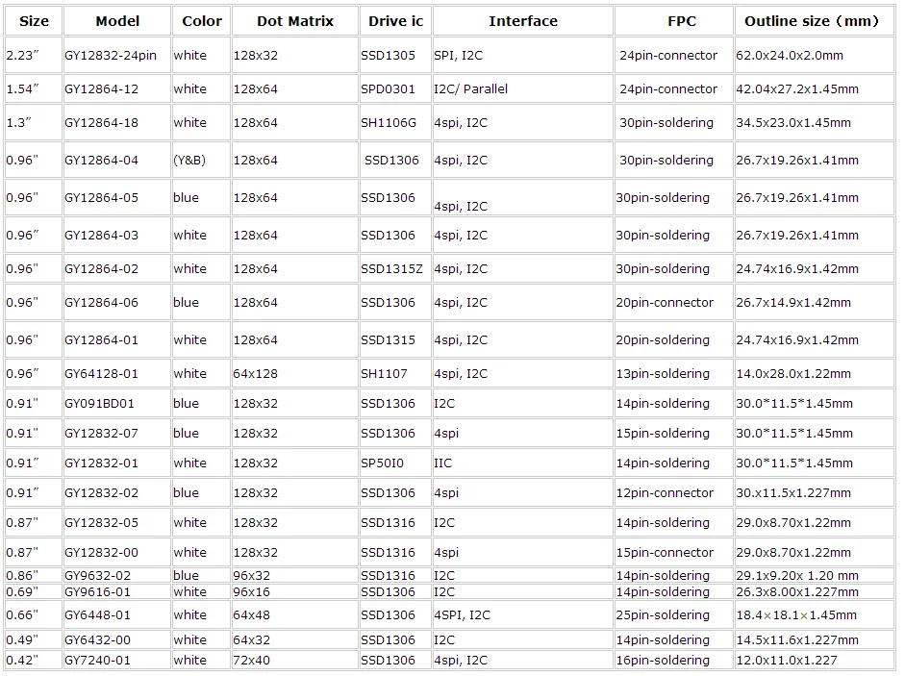Click the 72x40 dot matrix cell
This screenshot has width=905, height=676.
[x=252, y=661]
